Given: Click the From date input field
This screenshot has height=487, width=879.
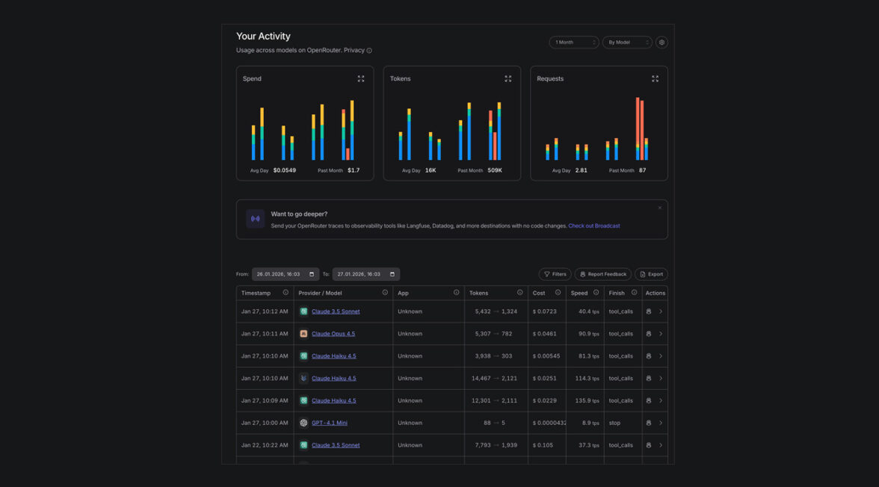Looking at the screenshot, I should [x=286, y=275].
